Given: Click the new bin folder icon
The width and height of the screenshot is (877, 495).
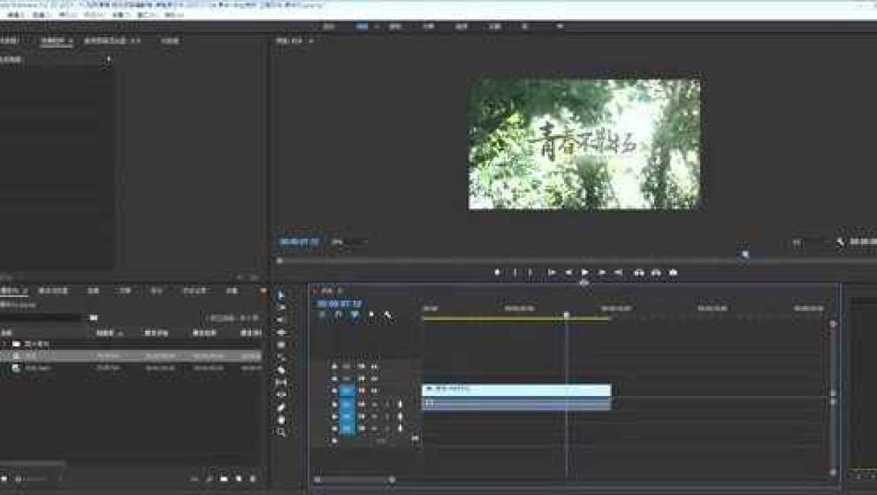Looking at the screenshot, I should (224, 478).
